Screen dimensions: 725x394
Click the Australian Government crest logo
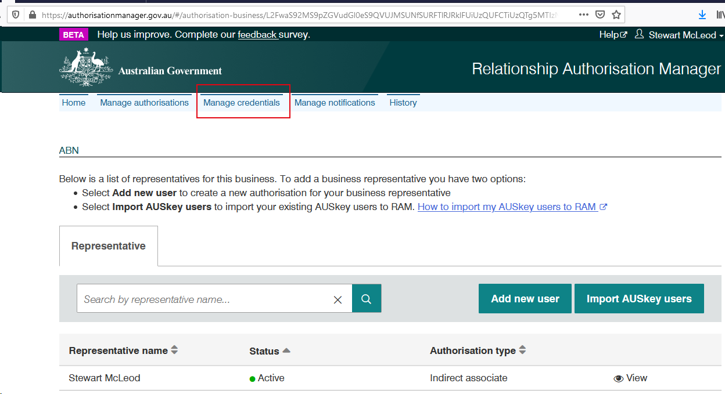click(x=86, y=68)
